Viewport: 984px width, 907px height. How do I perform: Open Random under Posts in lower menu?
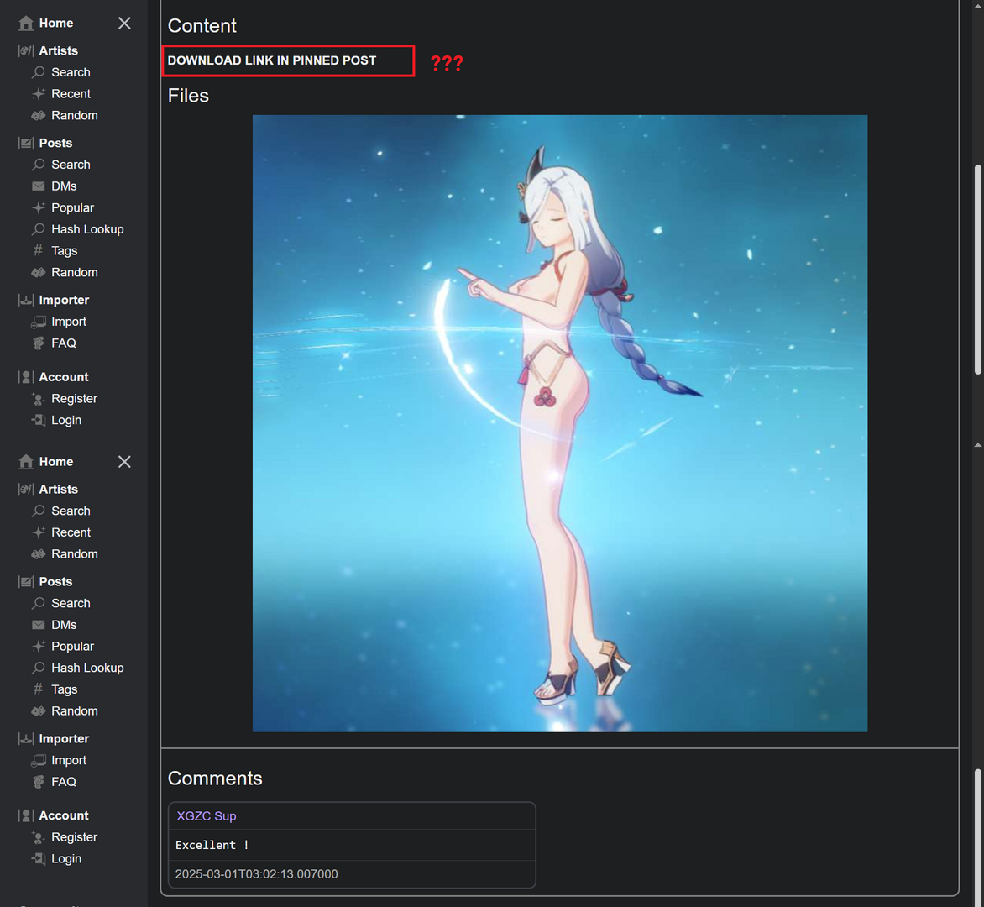coord(75,711)
